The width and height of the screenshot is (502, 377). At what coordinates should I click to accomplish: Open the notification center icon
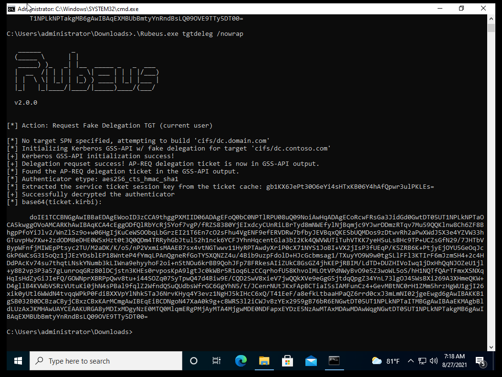coord(481,361)
